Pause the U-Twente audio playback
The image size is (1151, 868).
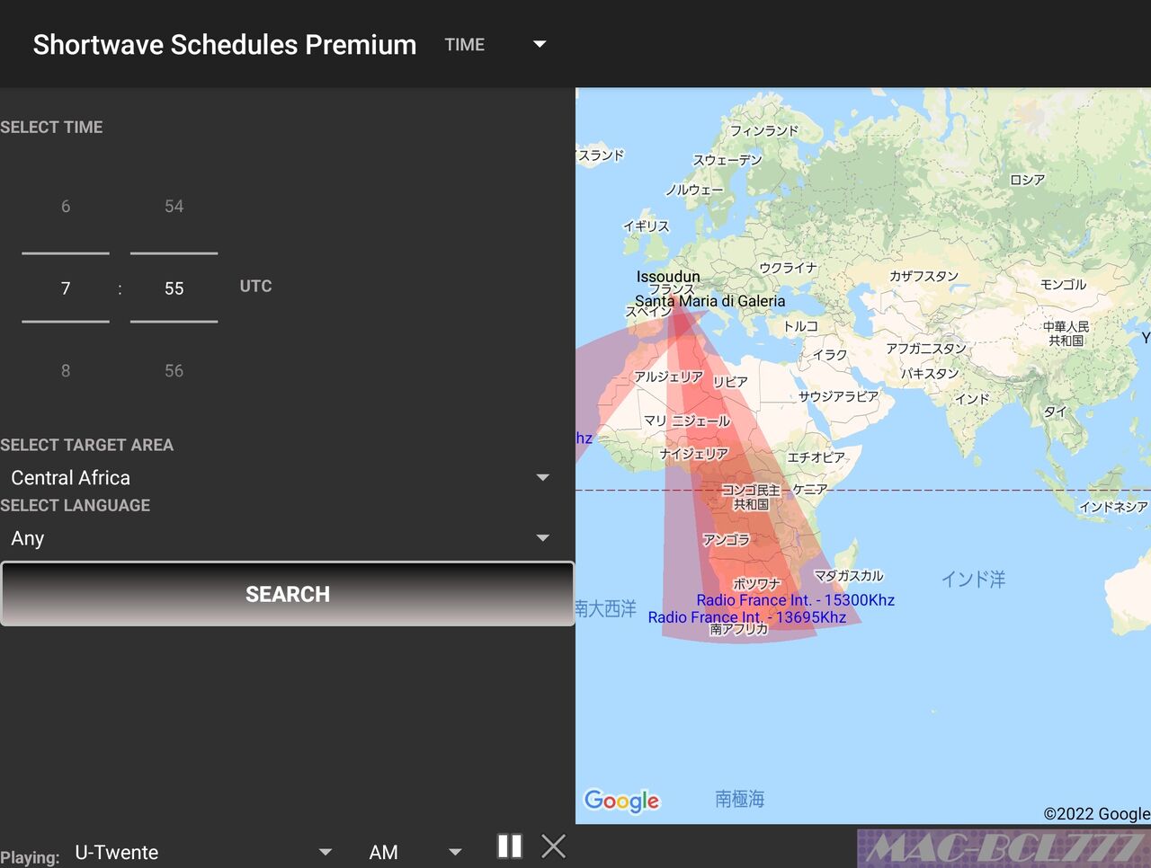point(510,846)
